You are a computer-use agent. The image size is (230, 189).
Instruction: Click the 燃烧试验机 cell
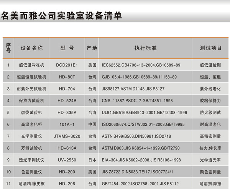coord(31,113)
